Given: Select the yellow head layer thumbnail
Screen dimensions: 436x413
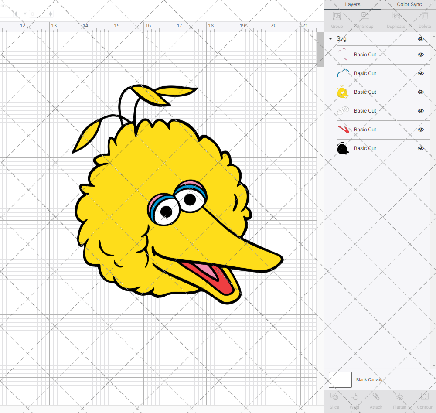Looking at the screenshot, I should (x=343, y=92).
